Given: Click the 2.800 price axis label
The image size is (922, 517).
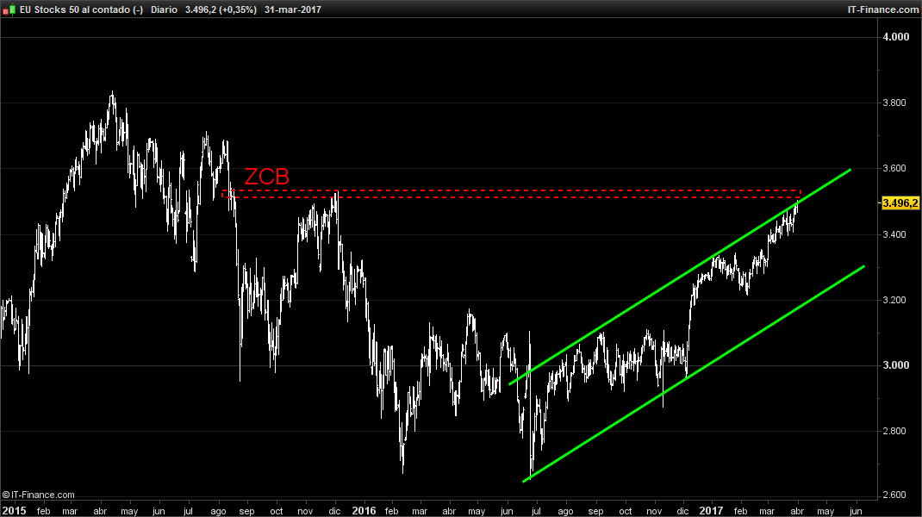Looking at the screenshot, I should coord(894,431).
